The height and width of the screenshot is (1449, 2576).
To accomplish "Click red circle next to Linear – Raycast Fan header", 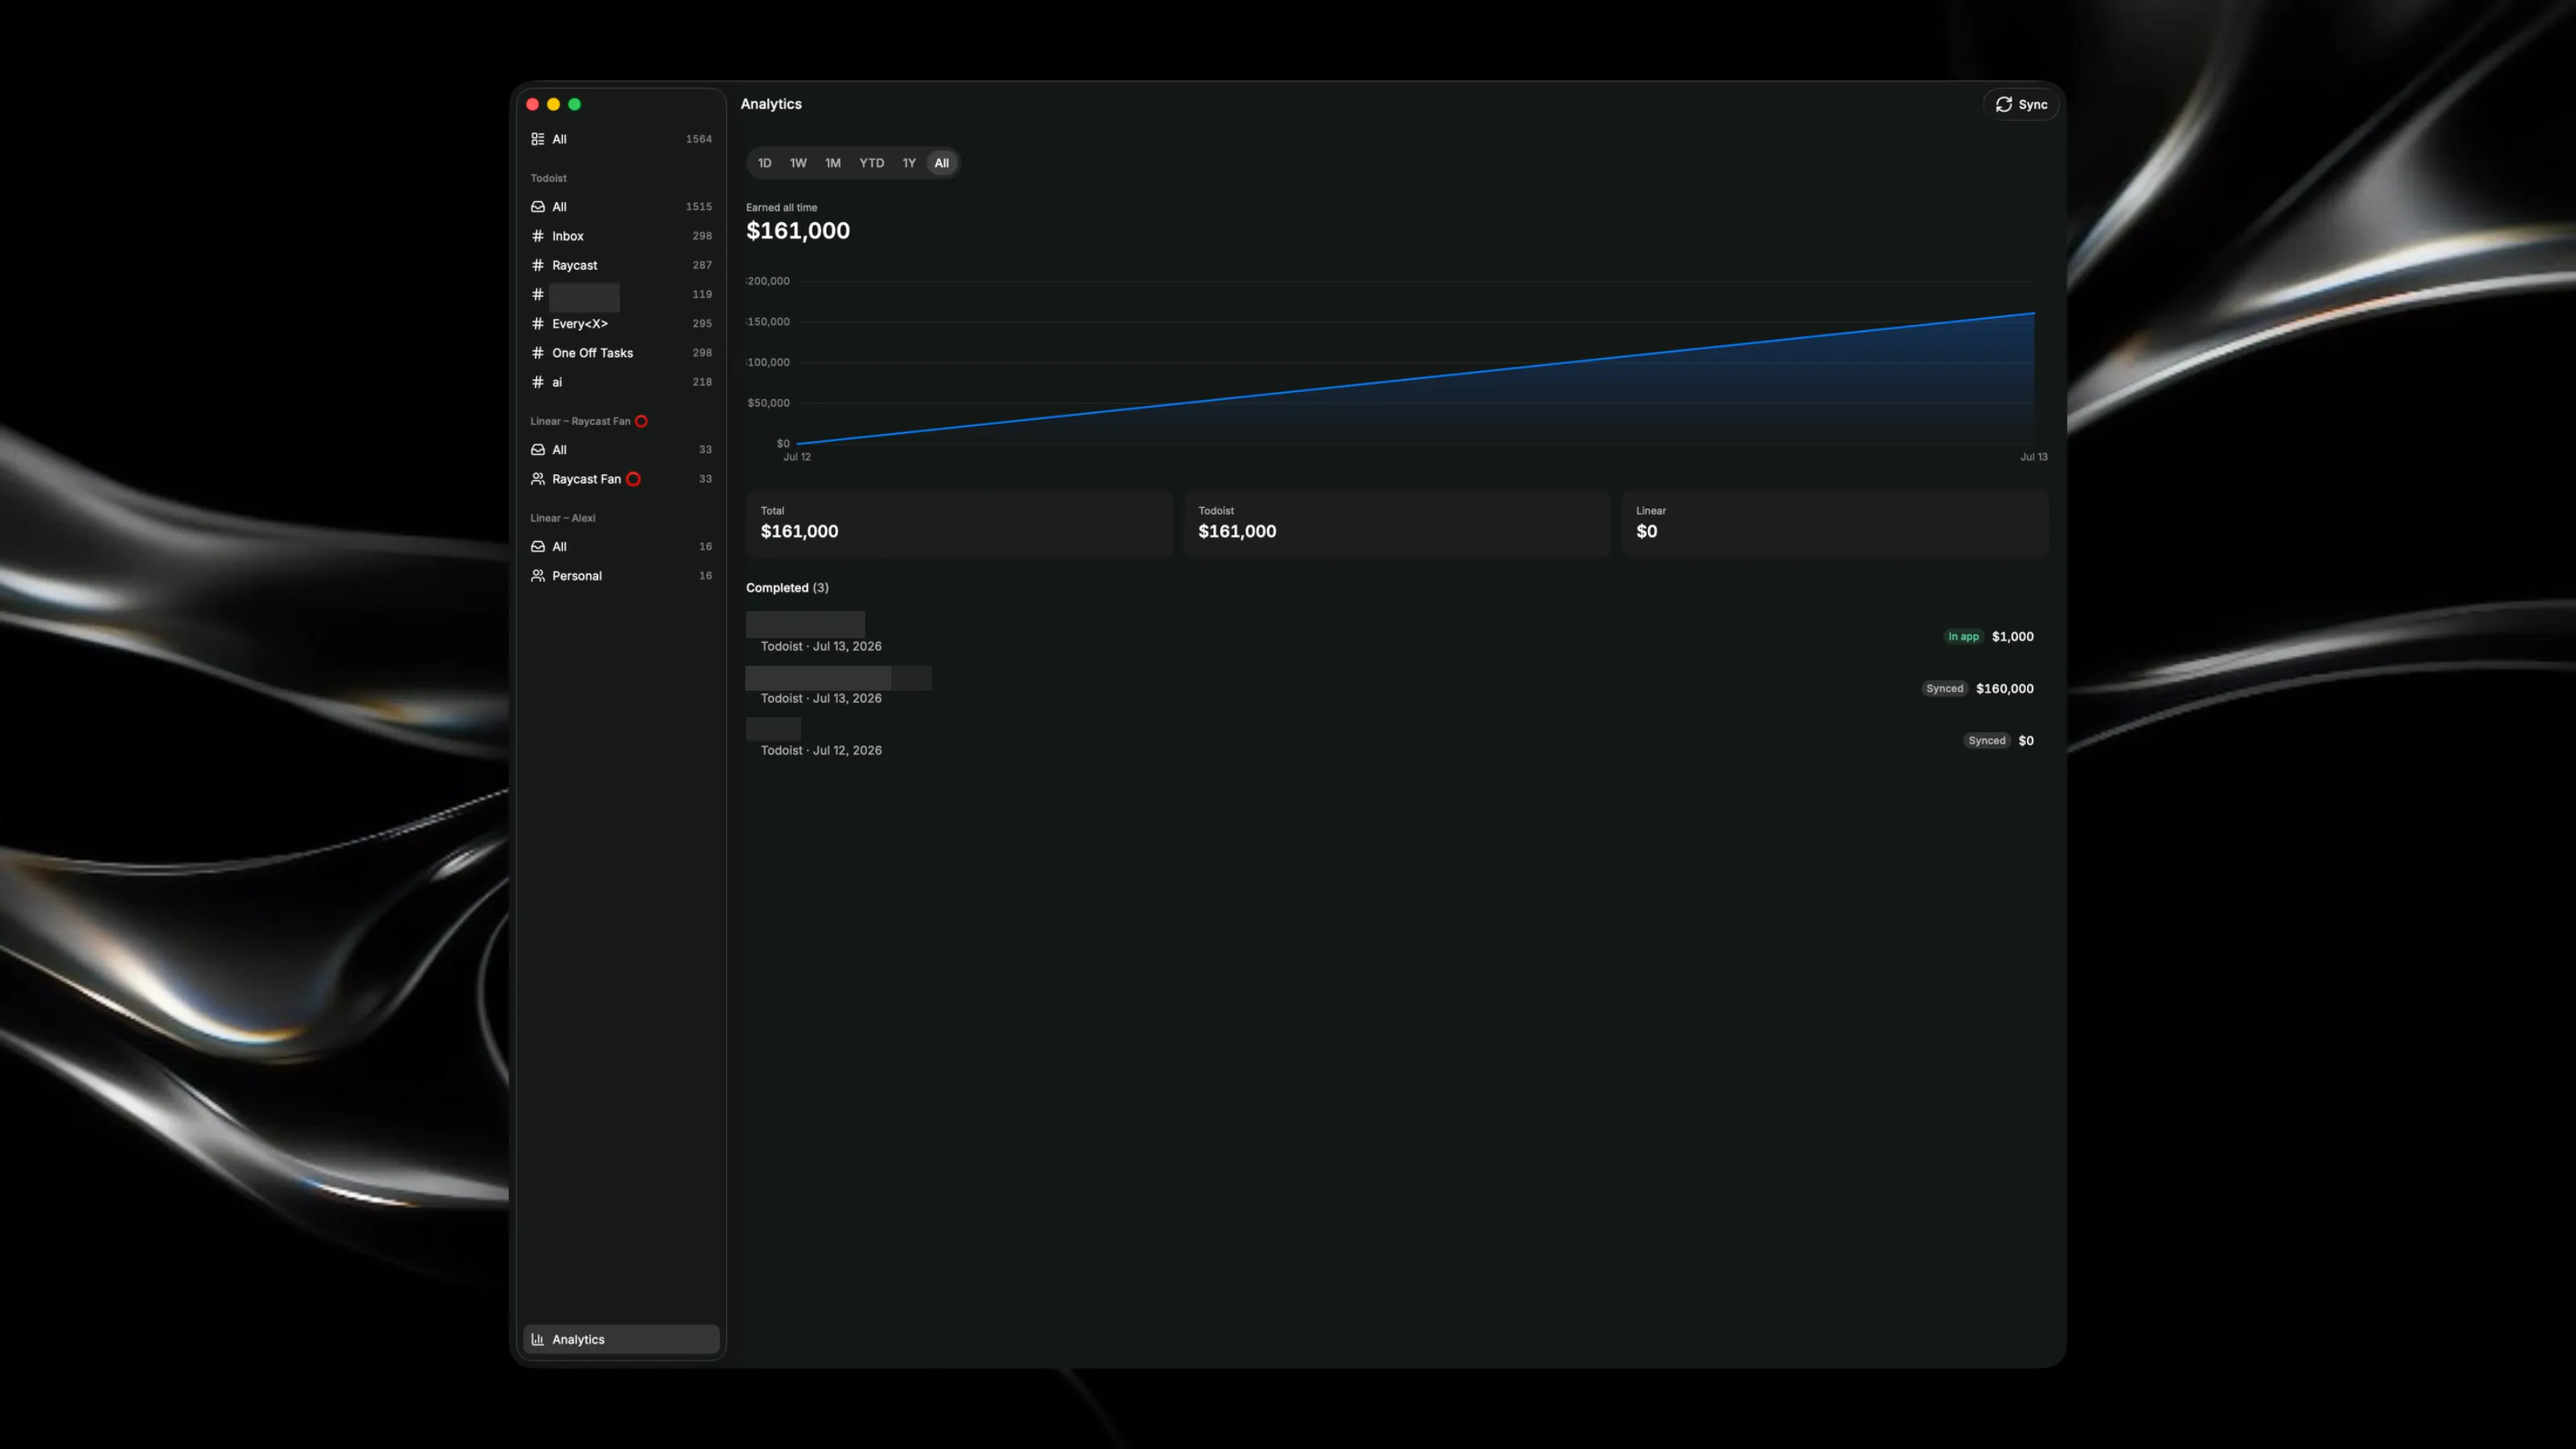I will click(642, 421).
